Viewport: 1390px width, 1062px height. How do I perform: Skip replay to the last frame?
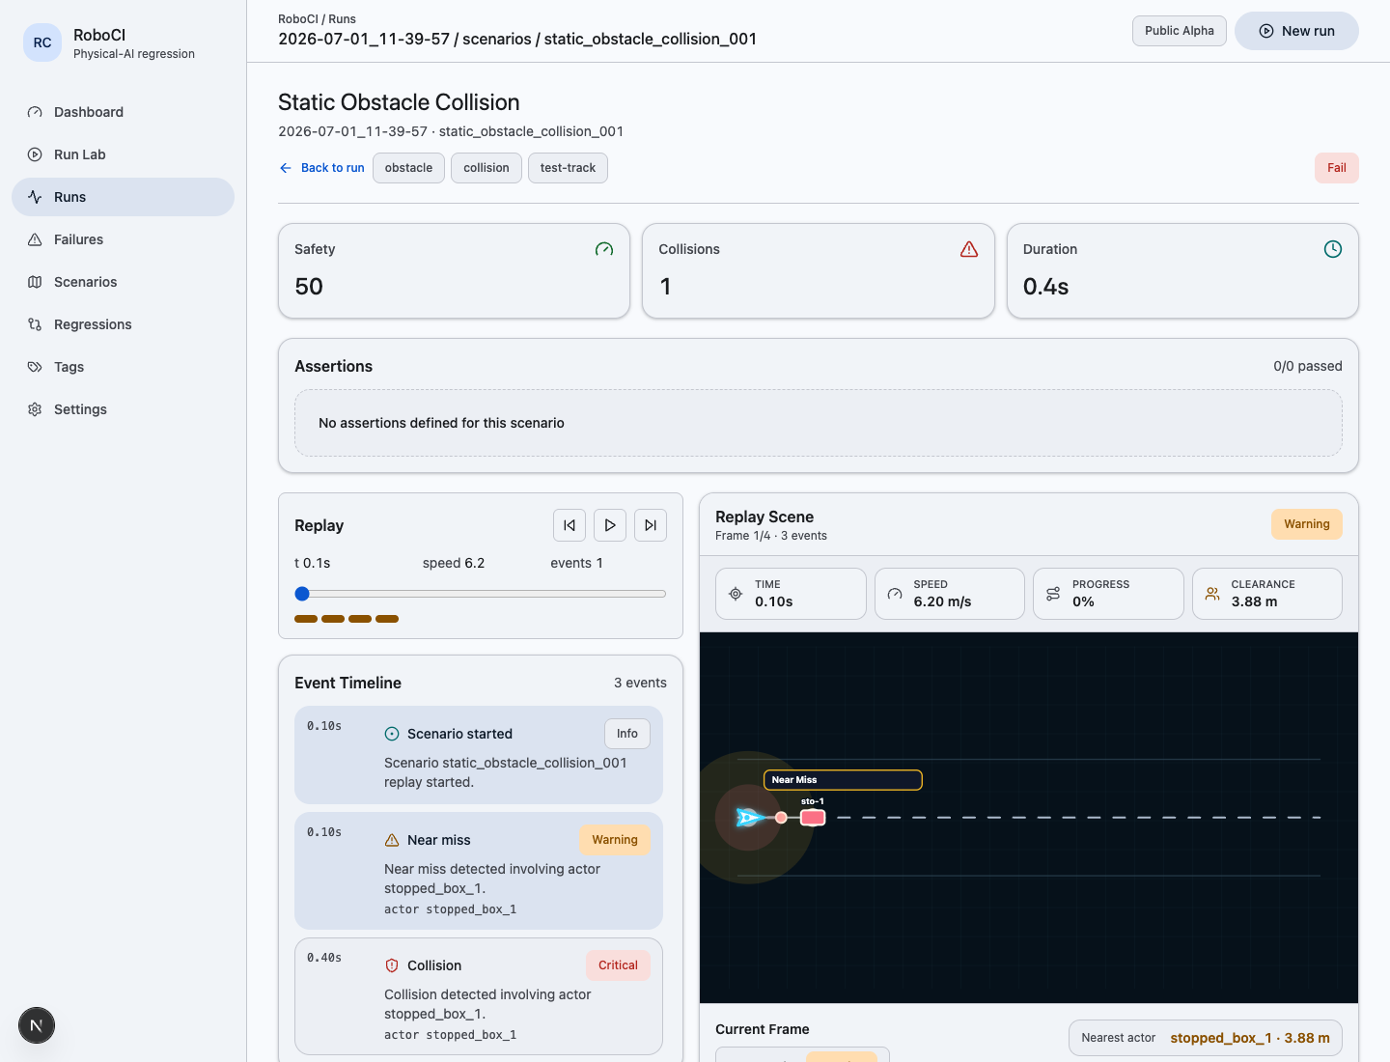click(651, 525)
